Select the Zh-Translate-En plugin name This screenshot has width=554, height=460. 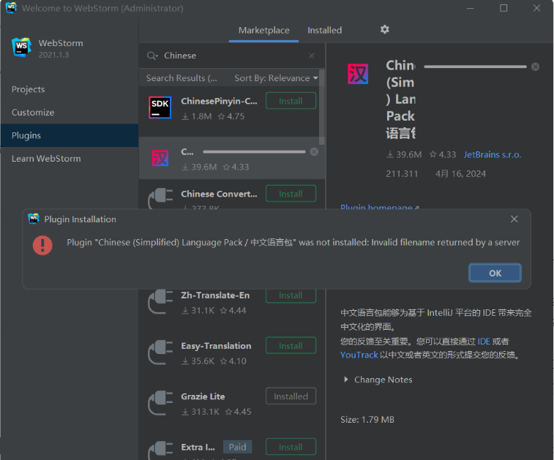(215, 295)
